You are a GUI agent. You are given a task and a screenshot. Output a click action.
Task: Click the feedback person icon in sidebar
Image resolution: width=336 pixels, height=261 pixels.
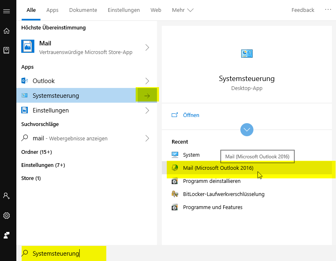pyautogui.click(x=7, y=235)
